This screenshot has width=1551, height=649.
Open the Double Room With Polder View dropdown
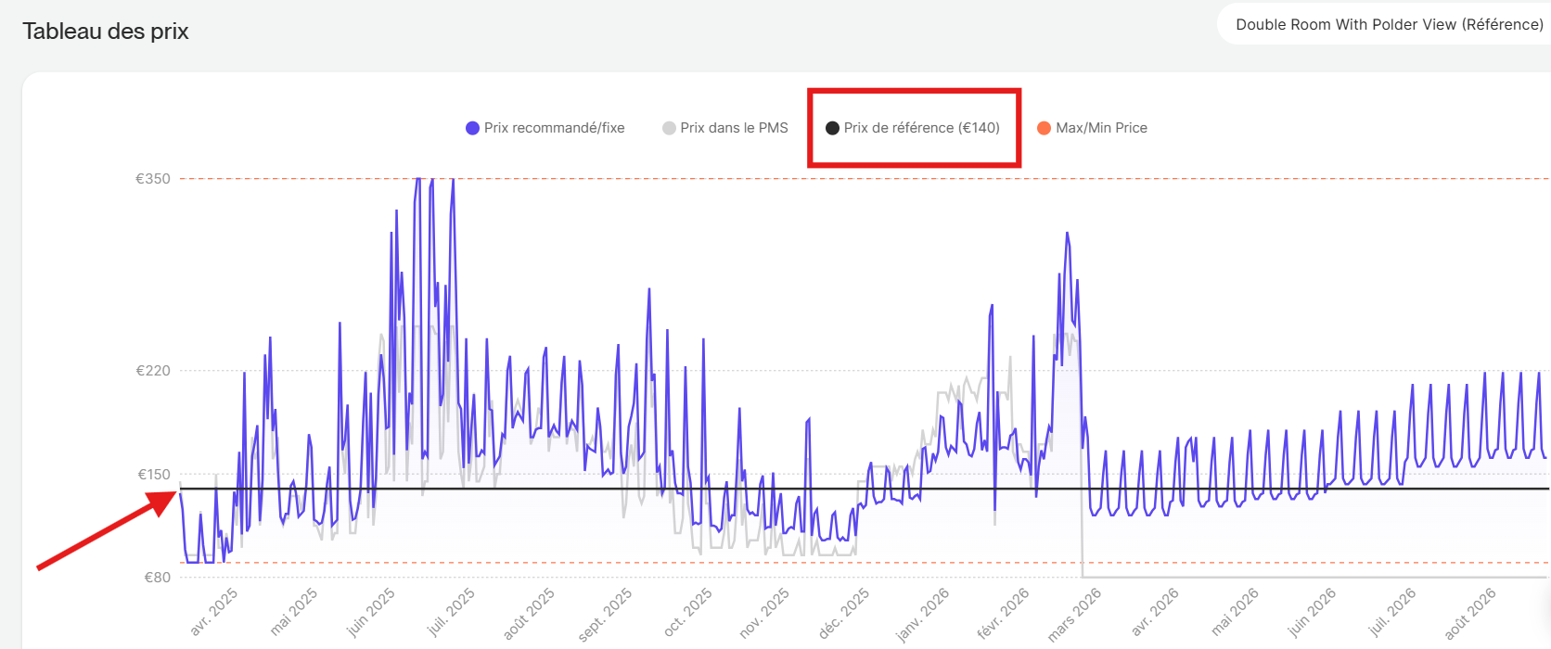coord(1389,25)
